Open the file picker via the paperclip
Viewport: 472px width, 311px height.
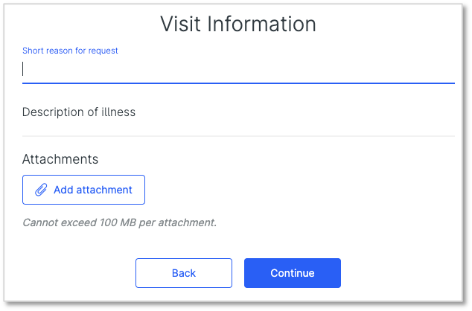click(x=41, y=190)
